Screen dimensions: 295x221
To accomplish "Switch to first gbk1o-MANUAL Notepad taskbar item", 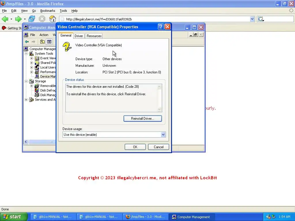I will [x=53, y=217].
